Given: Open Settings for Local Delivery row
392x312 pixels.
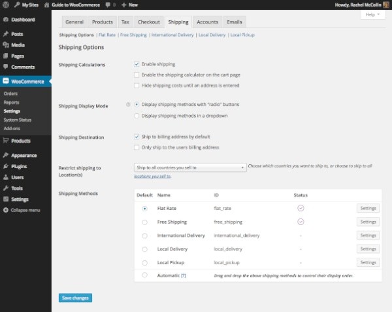Looking at the screenshot, I should tap(368, 249).
